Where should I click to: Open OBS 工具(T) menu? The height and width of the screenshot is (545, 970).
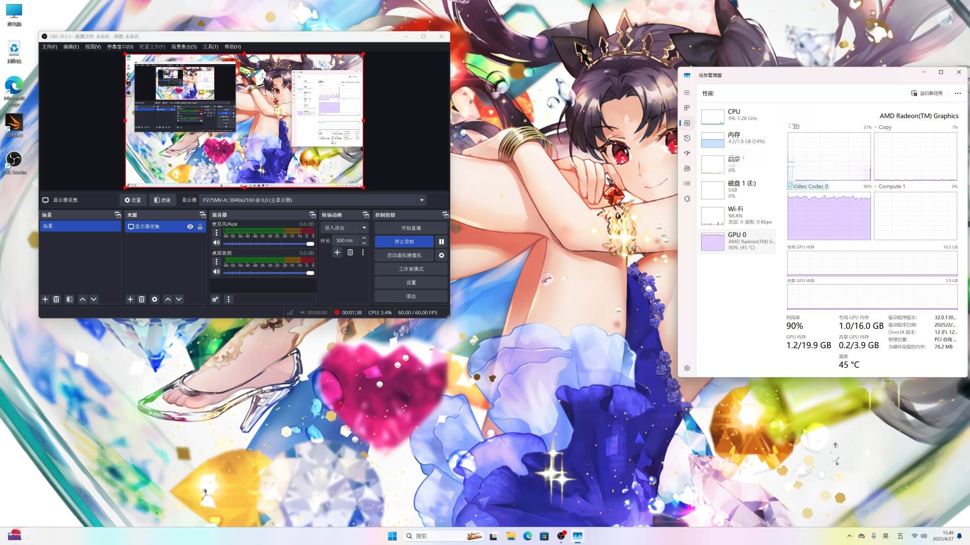210,46
